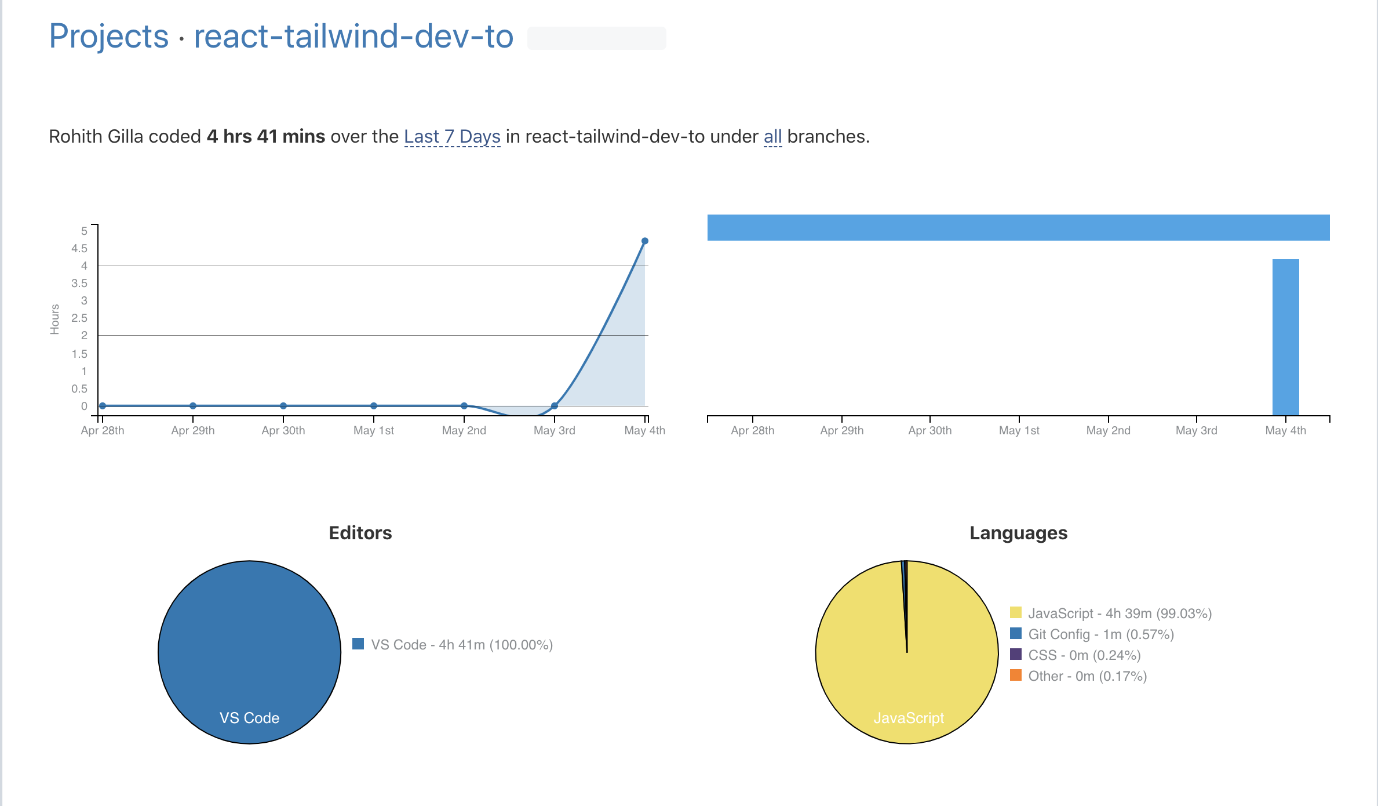Click the May 4th data point on the line chart

point(645,239)
